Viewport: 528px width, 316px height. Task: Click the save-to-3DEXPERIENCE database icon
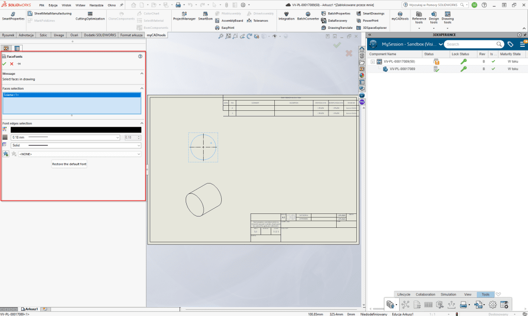390,305
